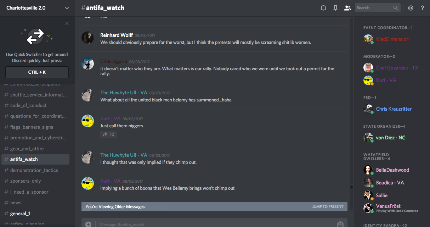Image resolution: width=430 pixels, height=227 pixels.
Task: Dismiss the Quick Switcher tip
Action: 67,24
